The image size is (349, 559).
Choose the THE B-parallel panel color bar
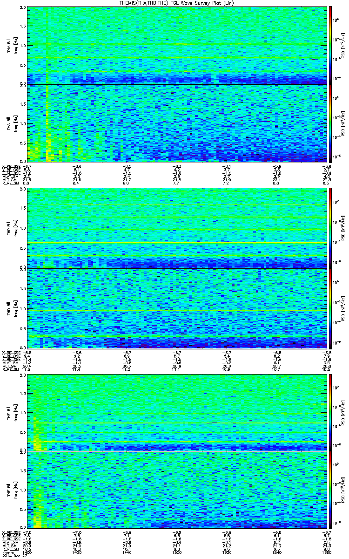pos(330,489)
